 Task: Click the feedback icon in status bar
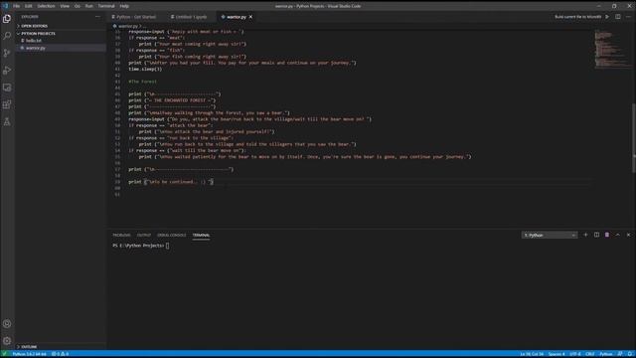620,354
